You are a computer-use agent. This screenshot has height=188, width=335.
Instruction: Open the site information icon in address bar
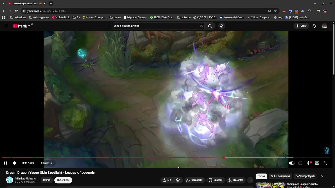click(24, 11)
